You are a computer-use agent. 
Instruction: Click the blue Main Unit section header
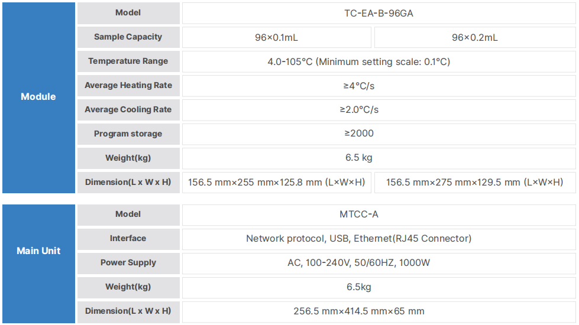tap(38, 251)
